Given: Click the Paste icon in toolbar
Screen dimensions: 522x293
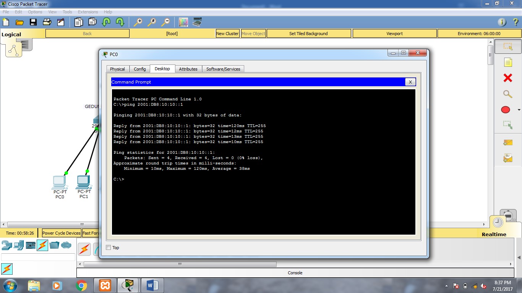Looking at the screenshot, I should (92, 22).
